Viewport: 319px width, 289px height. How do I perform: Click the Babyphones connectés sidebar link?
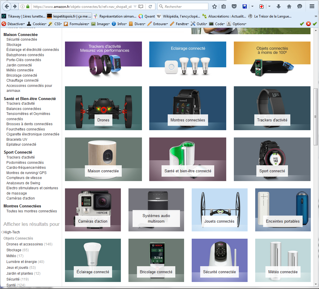[25, 55]
